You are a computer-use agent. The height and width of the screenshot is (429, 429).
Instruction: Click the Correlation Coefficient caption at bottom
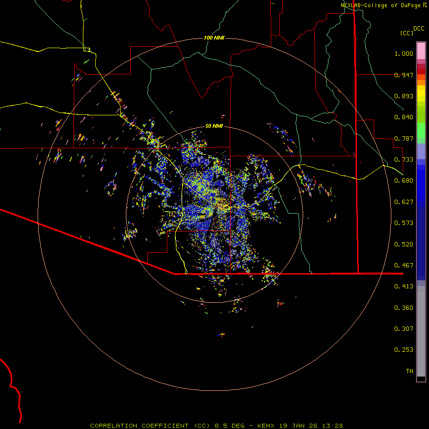216,426
